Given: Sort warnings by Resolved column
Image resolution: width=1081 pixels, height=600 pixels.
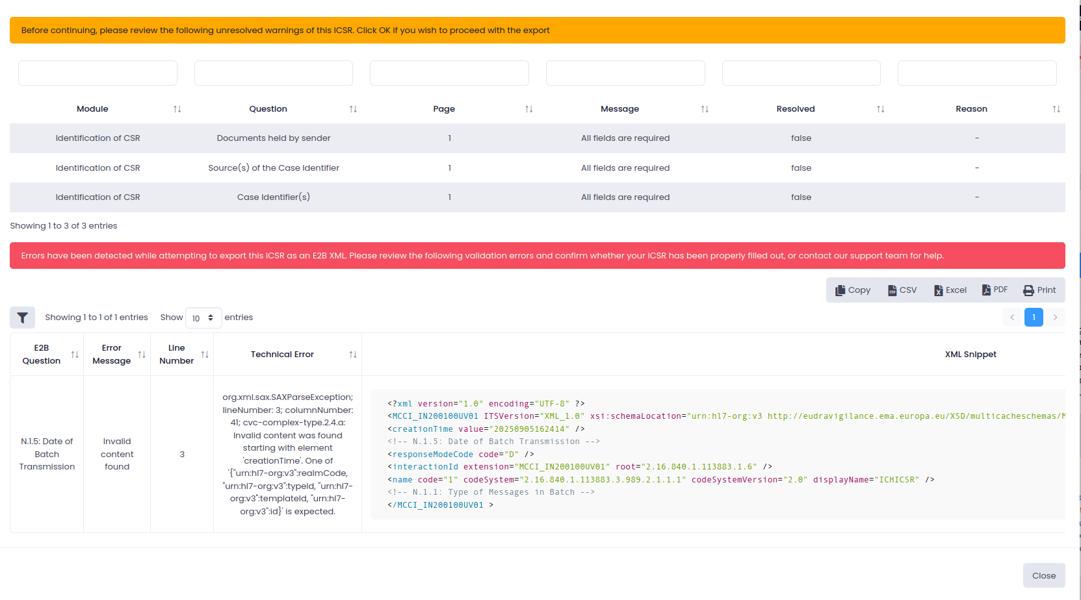Looking at the screenshot, I should coord(880,109).
